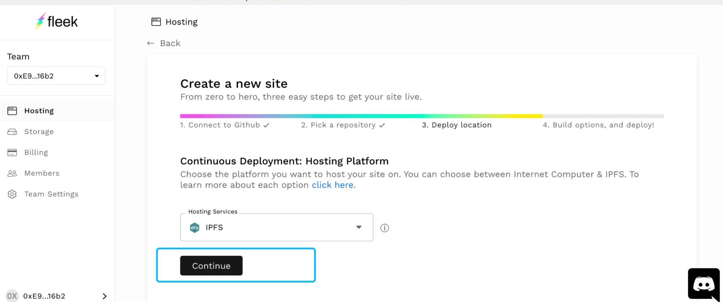Expand the Hosting Services dropdown arrow
Image resolution: width=723 pixels, height=302 pixels.
point(358,227)
